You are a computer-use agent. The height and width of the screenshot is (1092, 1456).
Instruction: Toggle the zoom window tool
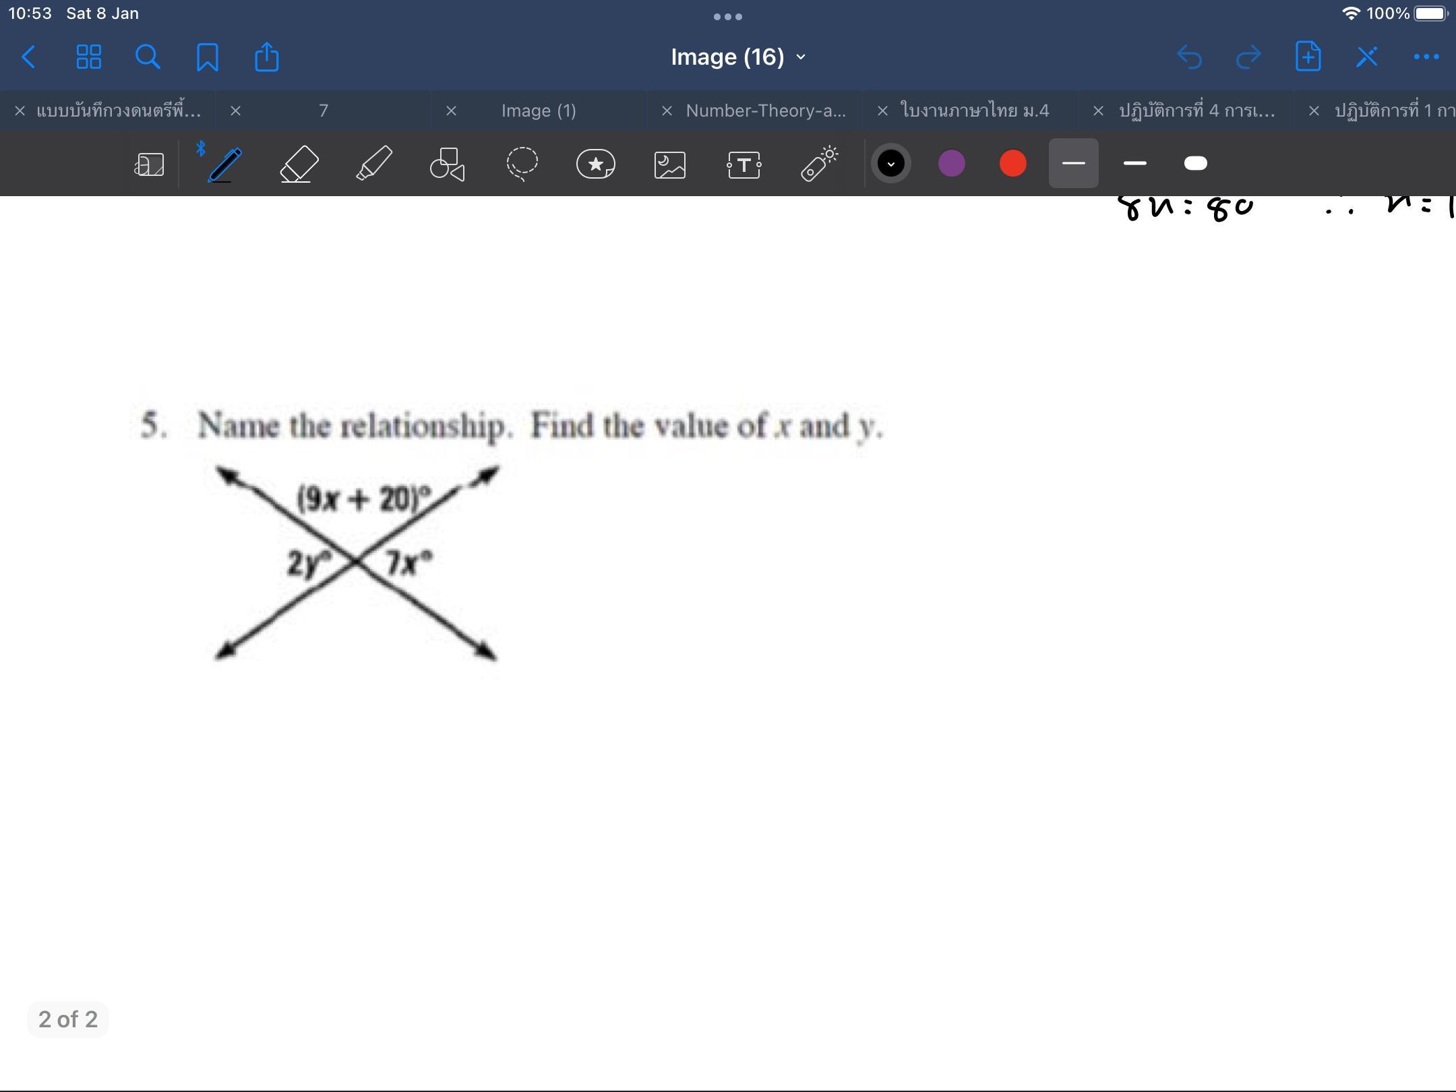point(149,164)
